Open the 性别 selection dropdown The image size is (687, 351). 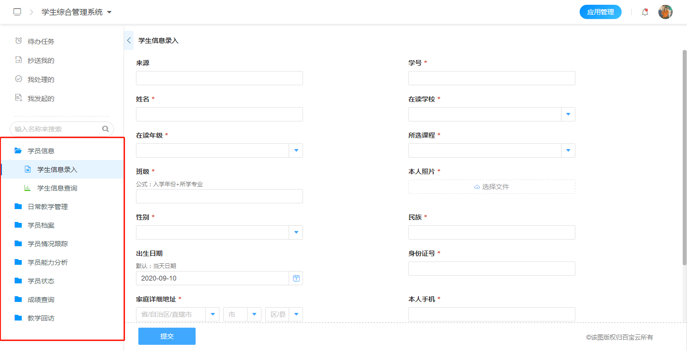click(x=296, y=232)
